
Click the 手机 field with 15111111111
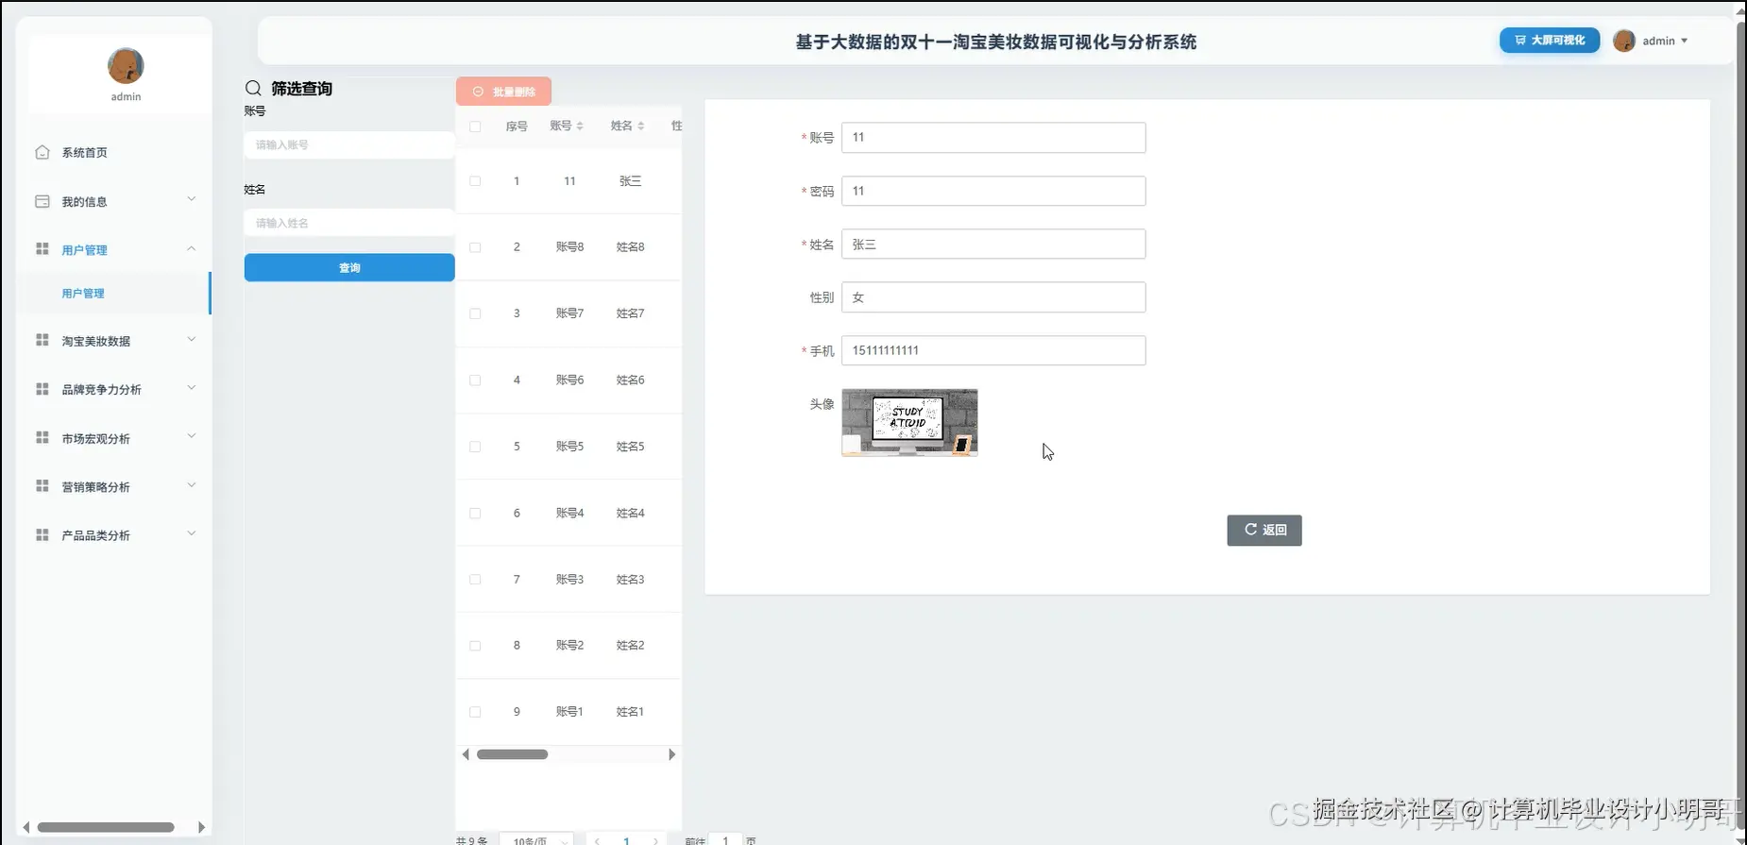993,350
